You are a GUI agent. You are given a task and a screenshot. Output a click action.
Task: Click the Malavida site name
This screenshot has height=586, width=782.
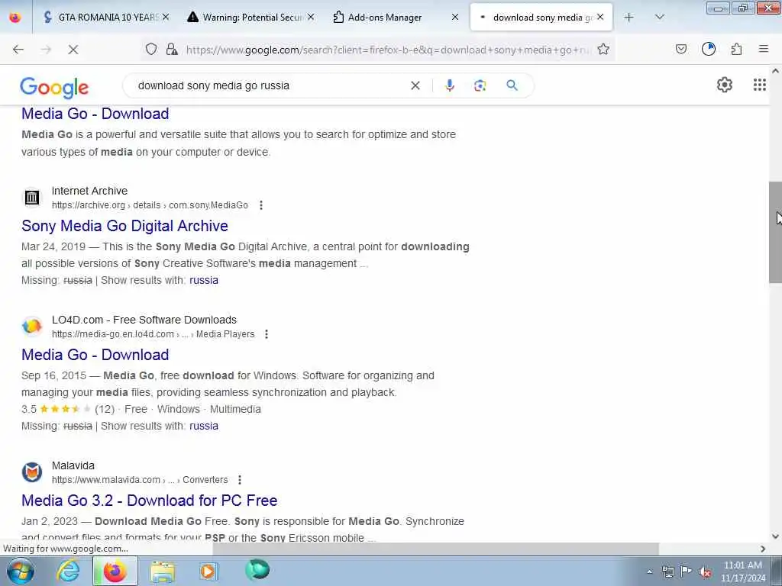click(73, 466)
